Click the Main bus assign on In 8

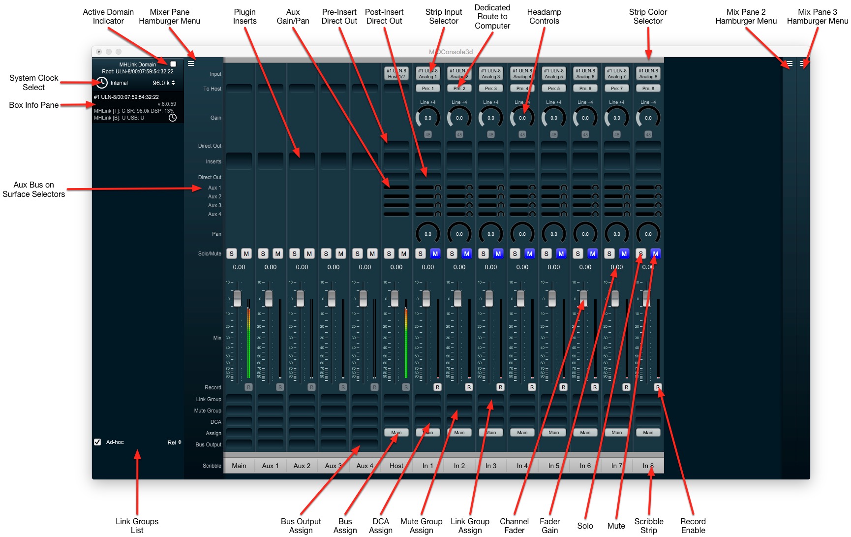[648, 433]
